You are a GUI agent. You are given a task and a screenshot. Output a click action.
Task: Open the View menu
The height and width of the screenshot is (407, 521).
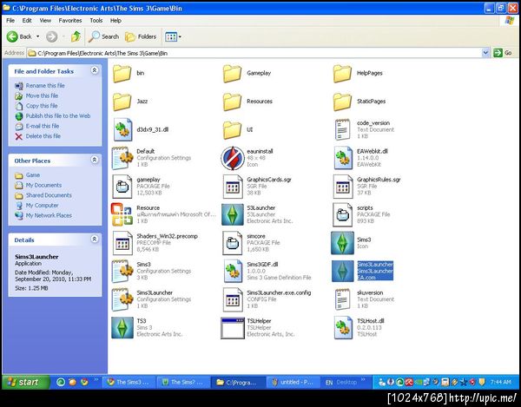point(45,21)
